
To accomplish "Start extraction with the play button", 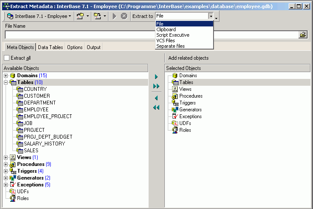I will coord(114,16).
